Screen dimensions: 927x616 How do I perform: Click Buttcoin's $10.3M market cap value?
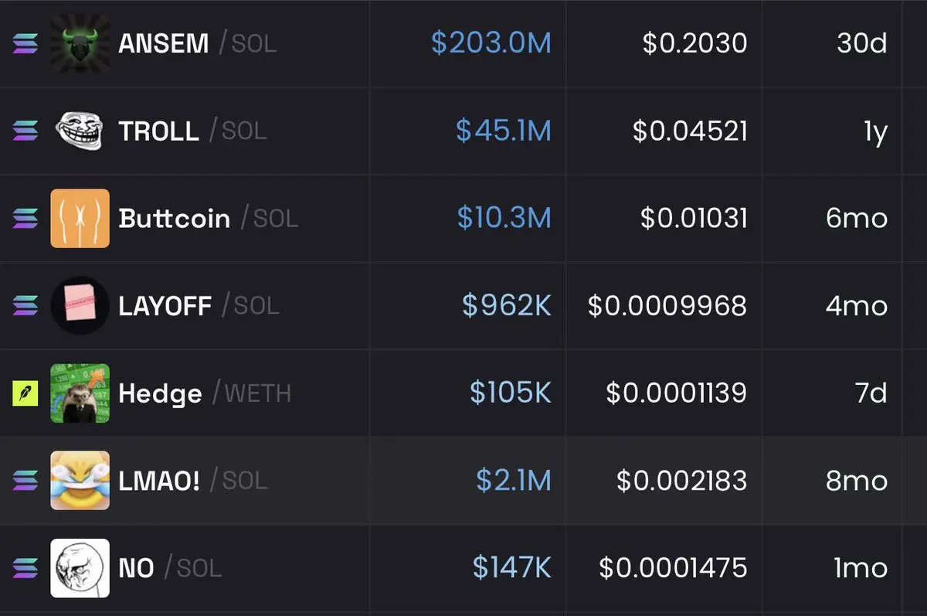[x=504, y=219]
